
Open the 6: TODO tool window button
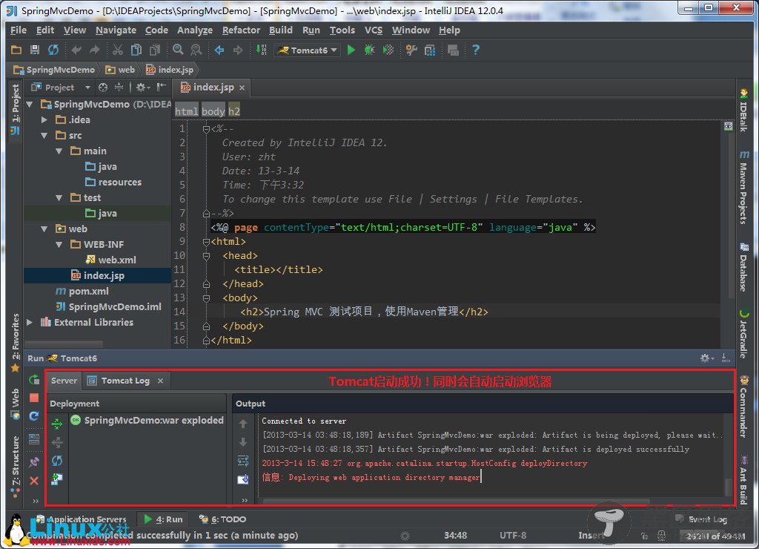point(222,519)
